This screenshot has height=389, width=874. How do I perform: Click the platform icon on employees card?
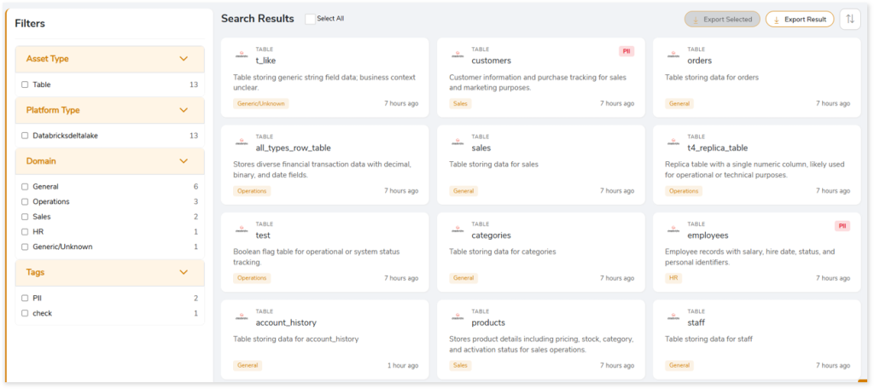[673, 230]
